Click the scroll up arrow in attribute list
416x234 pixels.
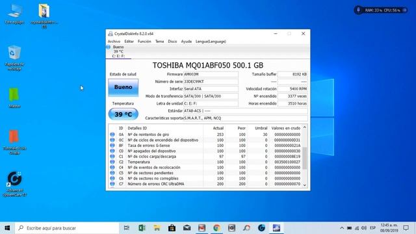[x=305, y=127]
